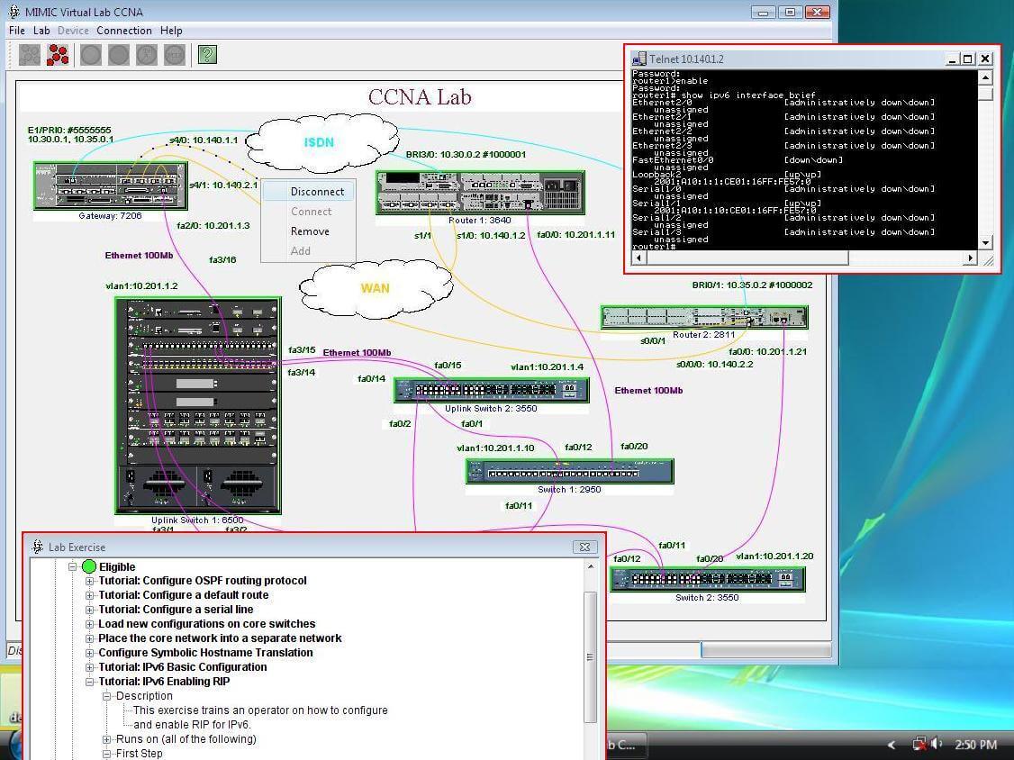Collapse the Description node

tap(106, 696)
